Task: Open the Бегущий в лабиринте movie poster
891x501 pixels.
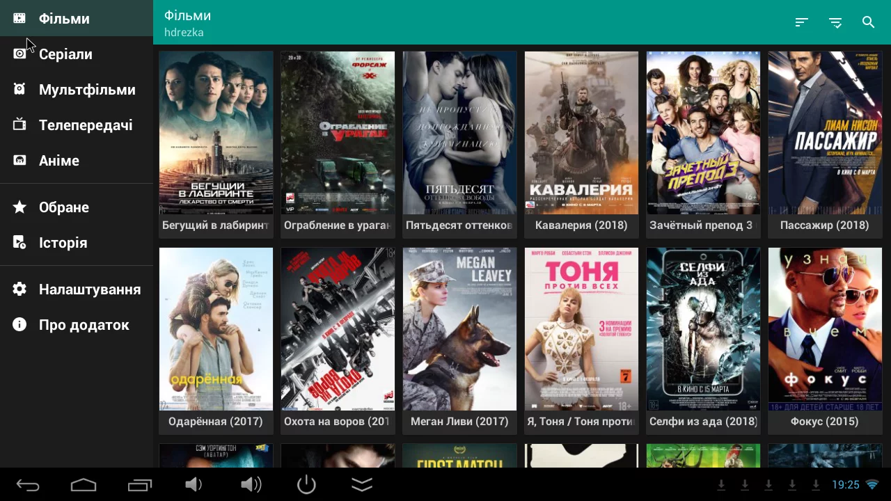Action: point(216,133)
